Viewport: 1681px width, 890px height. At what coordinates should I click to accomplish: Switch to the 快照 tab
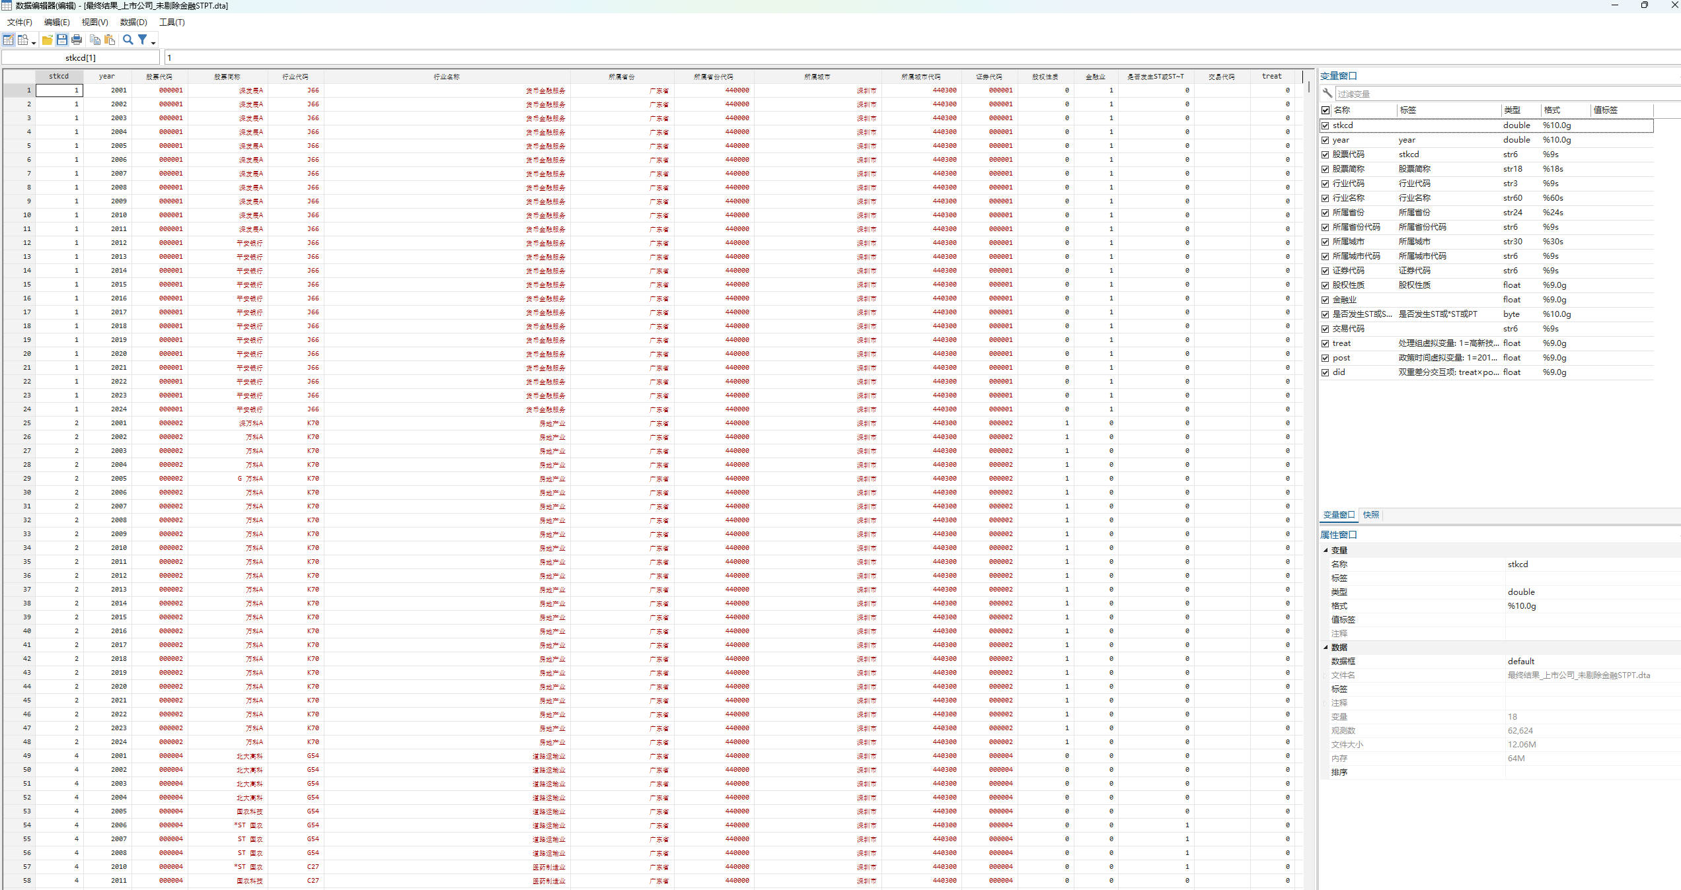coord(1371,515)
